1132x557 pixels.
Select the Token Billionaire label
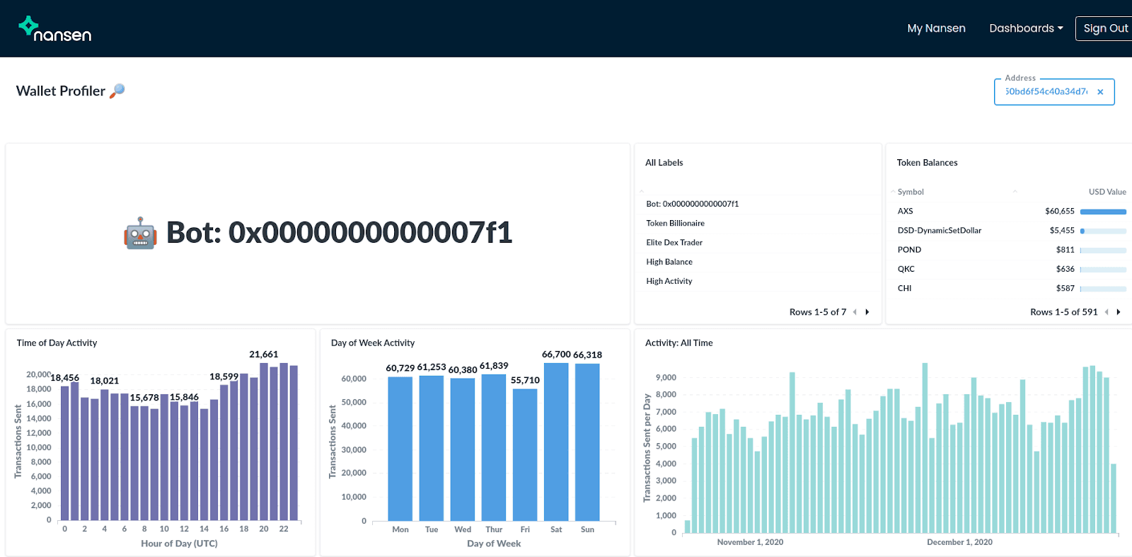[675, 223]
